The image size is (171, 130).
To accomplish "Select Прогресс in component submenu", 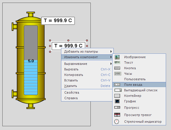I will (x=139, y=108).
